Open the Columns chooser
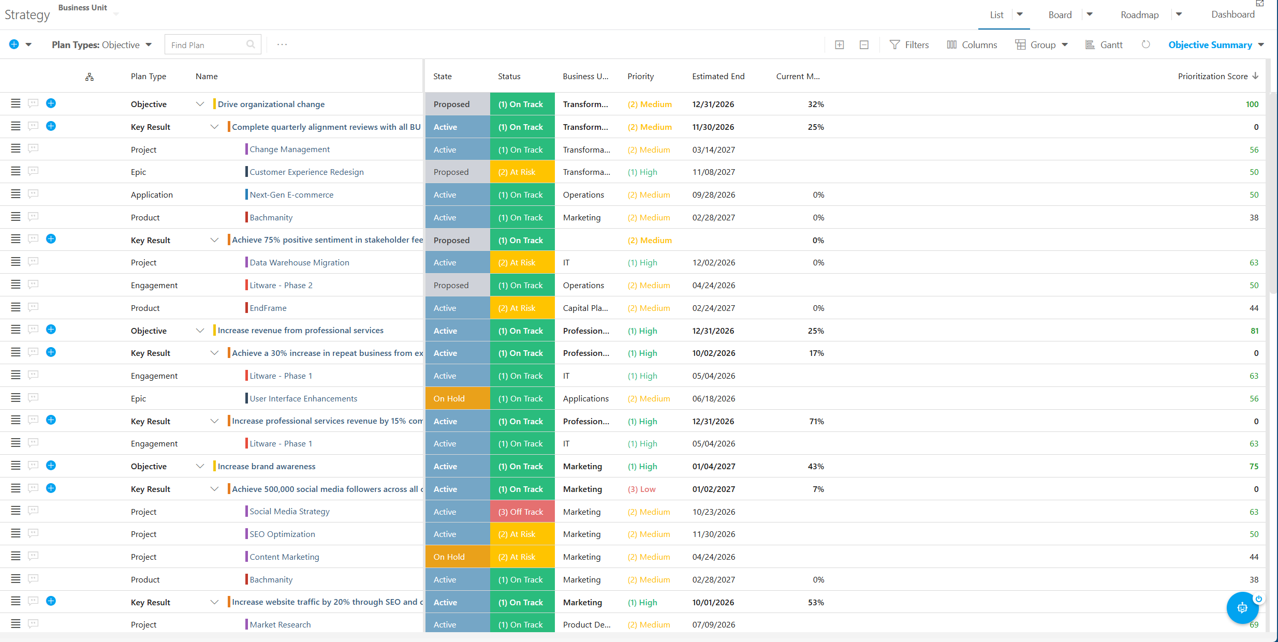 pos(972,45)
